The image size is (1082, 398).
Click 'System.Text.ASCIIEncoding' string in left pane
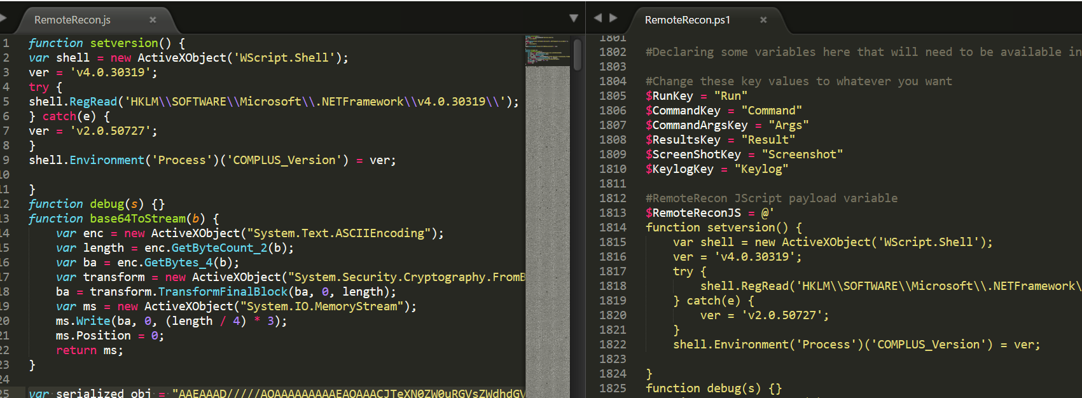coord(338,233)
